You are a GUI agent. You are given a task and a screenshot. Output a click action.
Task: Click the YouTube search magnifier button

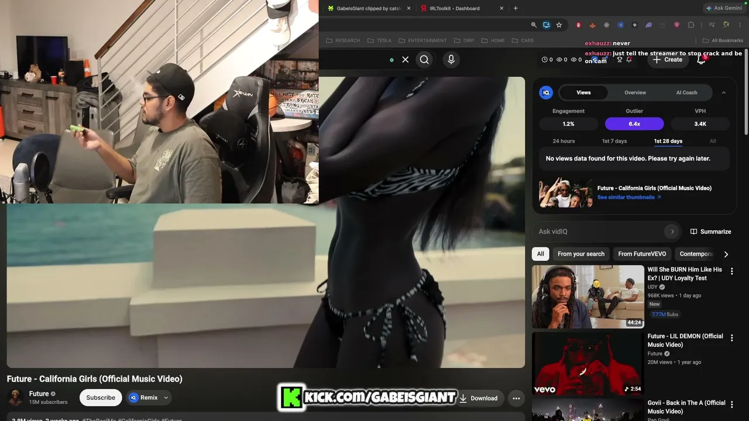(424, 59)
